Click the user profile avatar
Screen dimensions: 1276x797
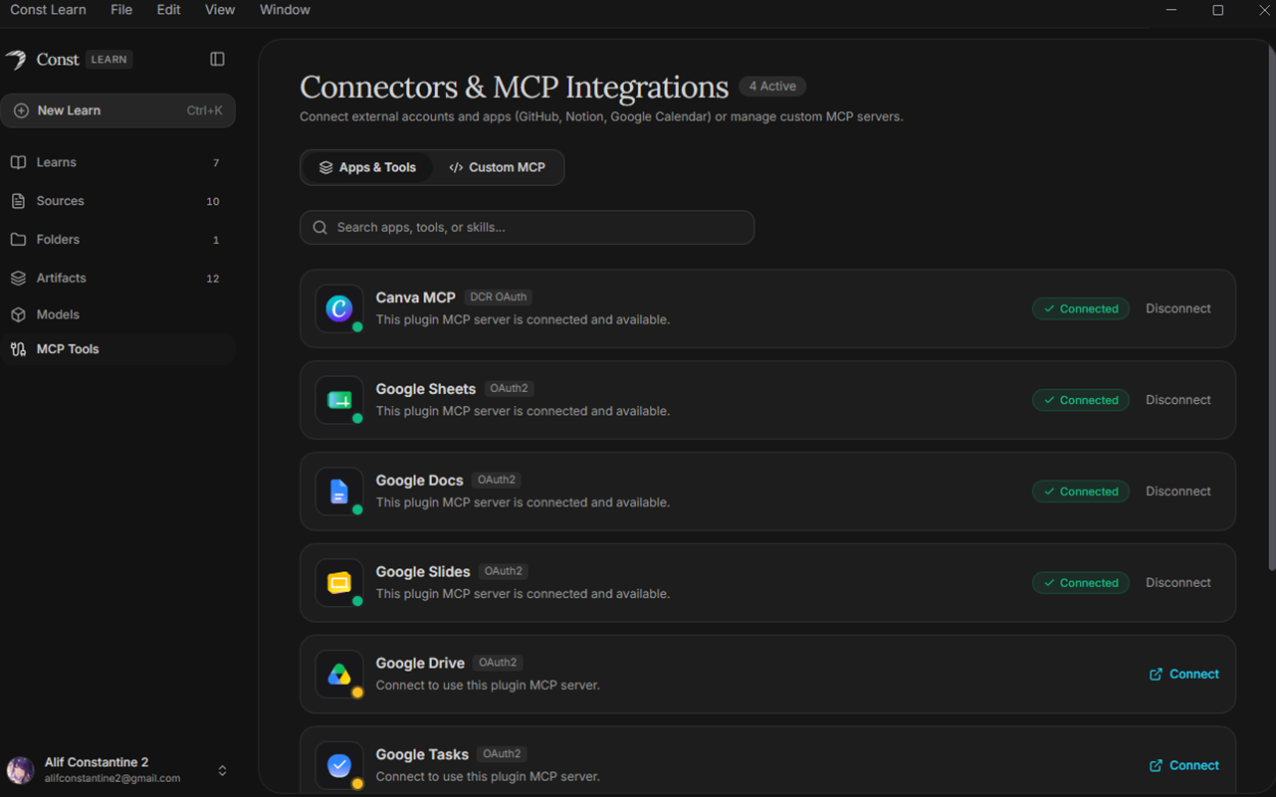click(x=21, y=770)
